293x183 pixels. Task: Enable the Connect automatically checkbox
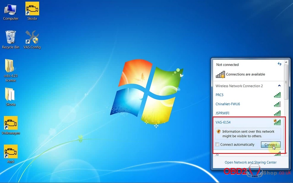click(x=218, y=145)
